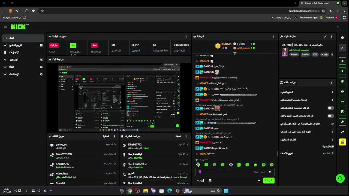Click the three-dots cluster icon in the right toolbar
Viewport: 349px width, 196px height.
tap(342, 132)
